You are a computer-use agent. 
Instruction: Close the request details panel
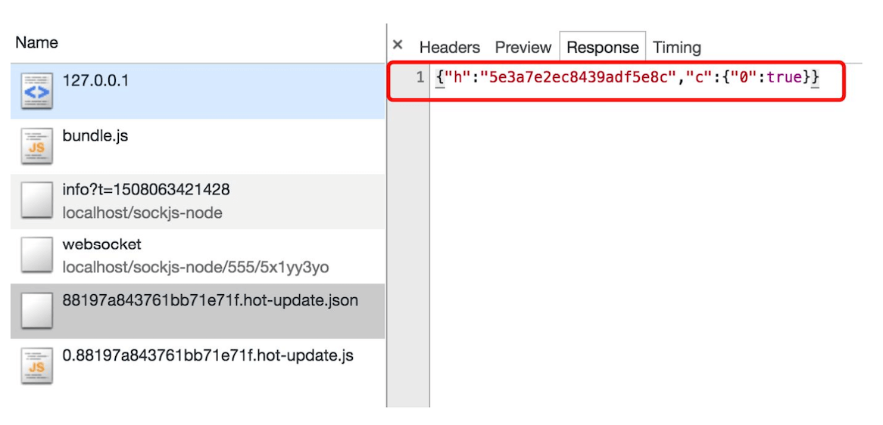point(398,45)
